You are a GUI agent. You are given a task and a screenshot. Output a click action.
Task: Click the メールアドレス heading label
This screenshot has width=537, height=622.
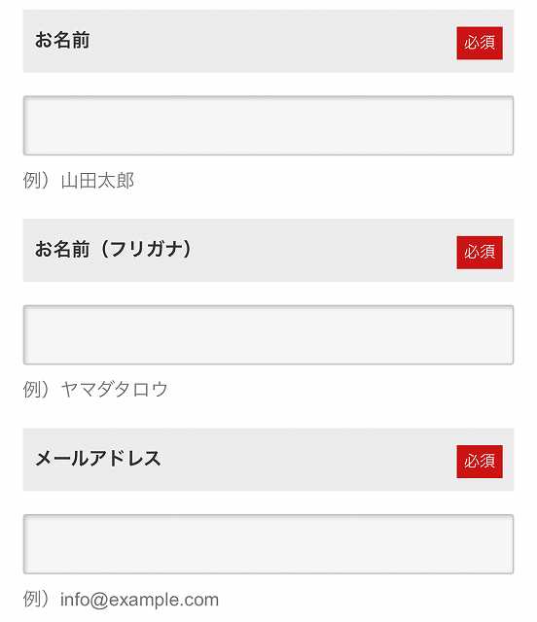[x=98, y=459]
